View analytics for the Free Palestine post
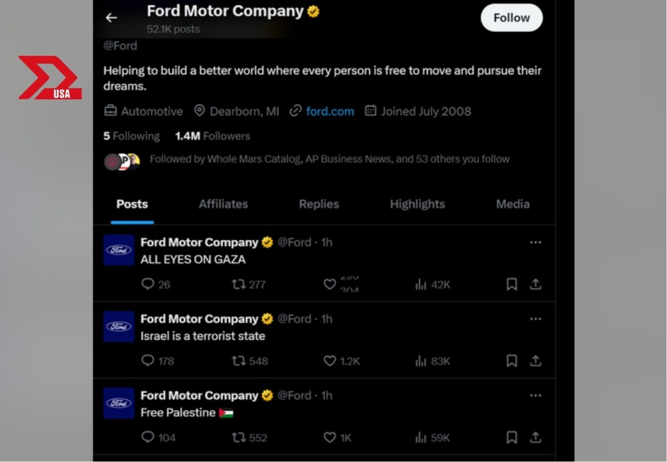 click(x=421, y=437)
